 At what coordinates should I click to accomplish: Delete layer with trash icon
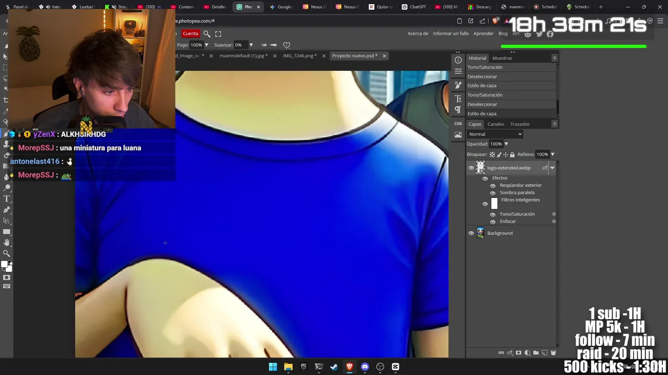click(553, 353)
